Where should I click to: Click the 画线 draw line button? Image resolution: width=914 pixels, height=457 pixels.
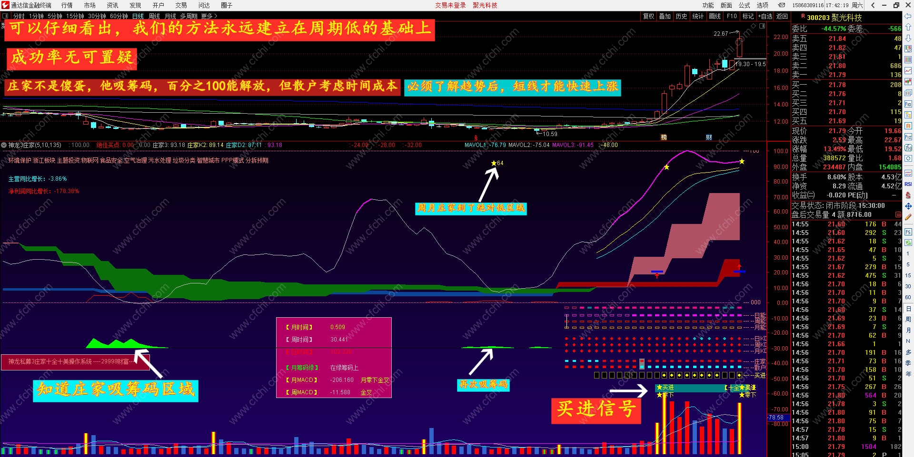pos(715,16)
